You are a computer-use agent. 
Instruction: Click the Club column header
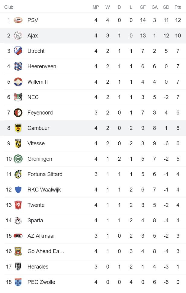[9, 7]
